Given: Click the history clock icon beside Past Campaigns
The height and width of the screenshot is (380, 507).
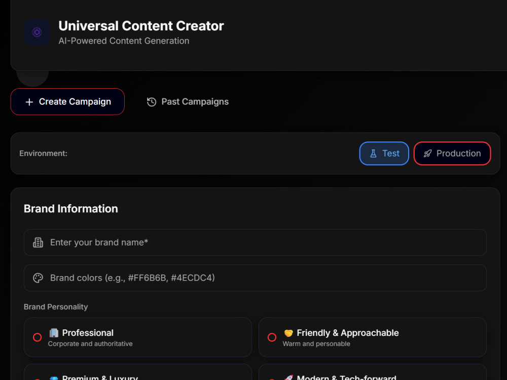Looking at the screenshot, I should (152, 102).
